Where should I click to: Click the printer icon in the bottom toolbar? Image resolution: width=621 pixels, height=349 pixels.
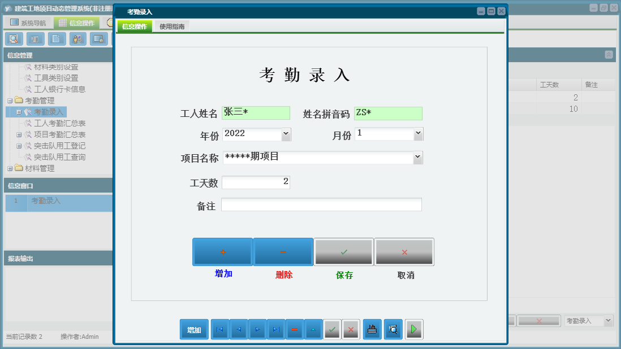372,329
